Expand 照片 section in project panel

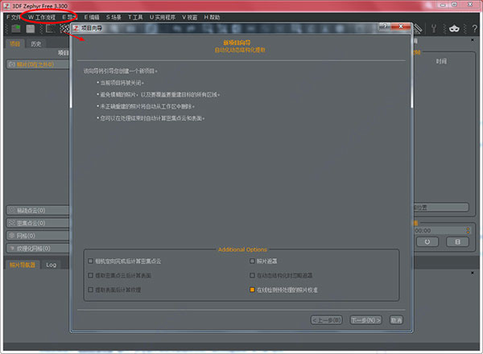(38, 64)
